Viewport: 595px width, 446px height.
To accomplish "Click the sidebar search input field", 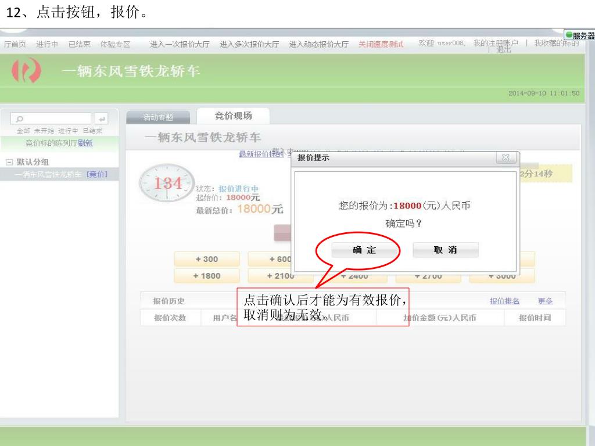I will point(51,118).
